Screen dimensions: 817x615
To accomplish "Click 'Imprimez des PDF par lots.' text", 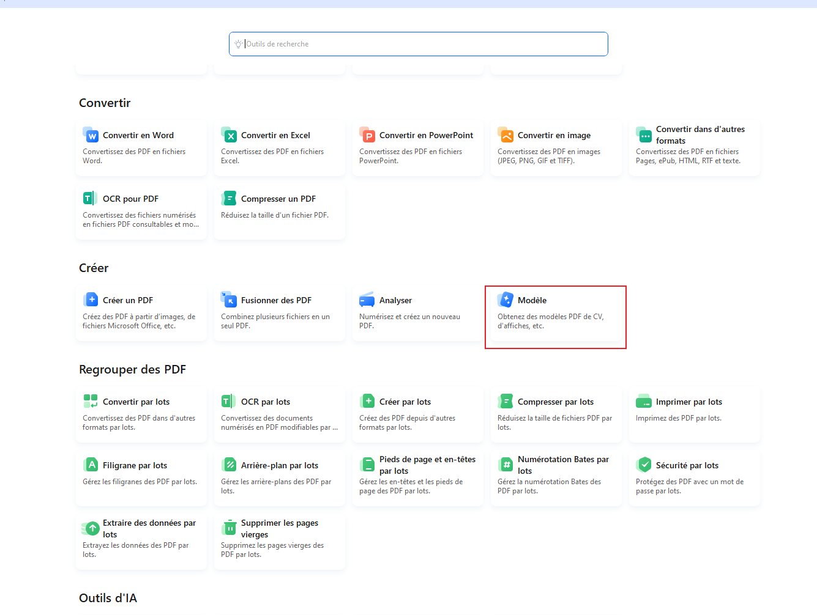I will (679, 418).
